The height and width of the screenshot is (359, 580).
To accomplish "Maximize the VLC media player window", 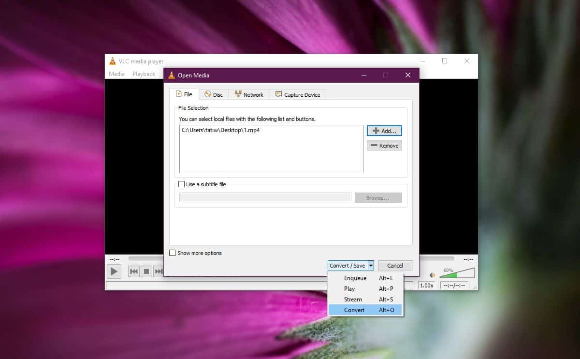I will [445, 61].
